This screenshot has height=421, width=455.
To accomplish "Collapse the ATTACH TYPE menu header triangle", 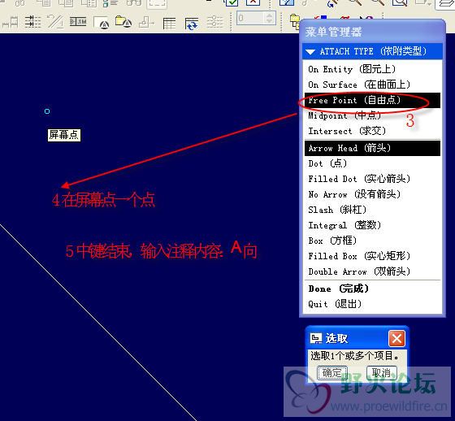I will click(310, 52).
